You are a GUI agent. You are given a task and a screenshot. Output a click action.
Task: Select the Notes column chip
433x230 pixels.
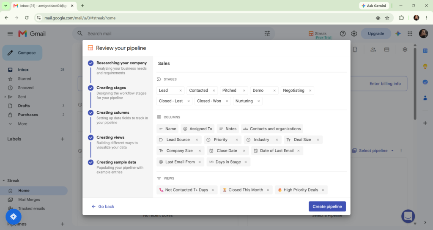coord(228,129)
